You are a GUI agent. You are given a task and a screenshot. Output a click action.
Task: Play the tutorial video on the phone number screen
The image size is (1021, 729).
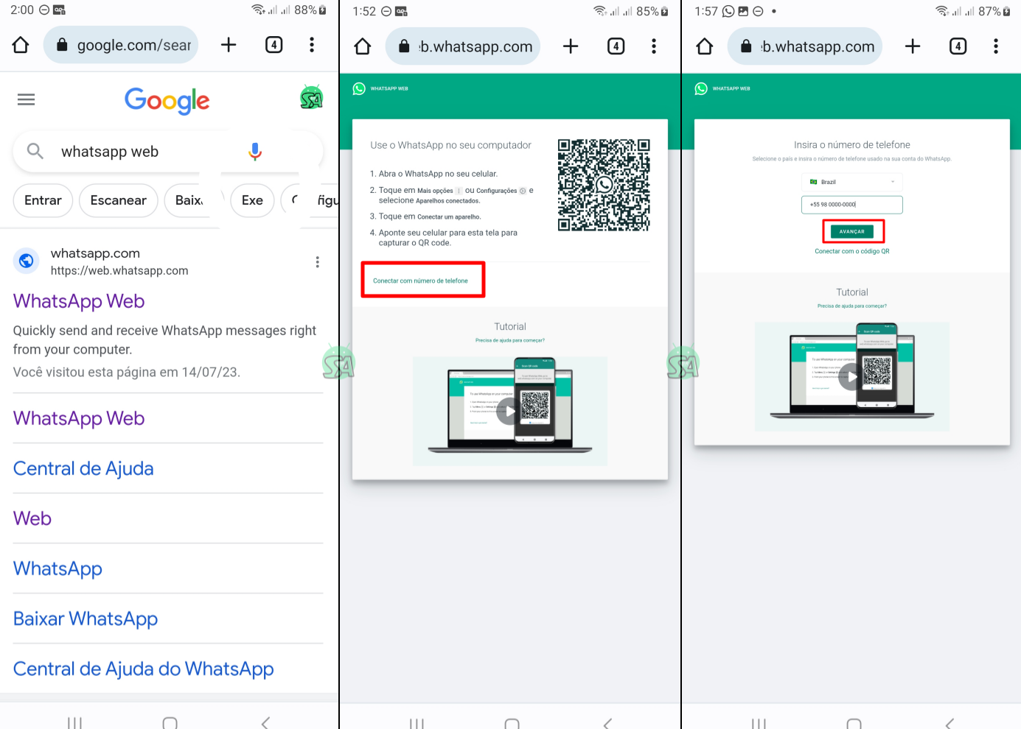[x=851, y=376]
